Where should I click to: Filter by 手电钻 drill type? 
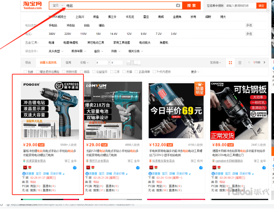[53, 25]
